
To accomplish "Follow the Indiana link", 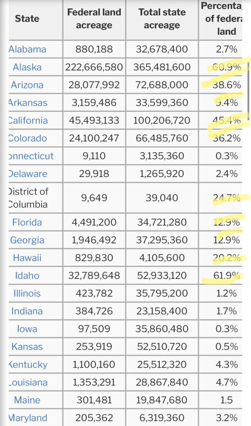I will coord(27,312).
